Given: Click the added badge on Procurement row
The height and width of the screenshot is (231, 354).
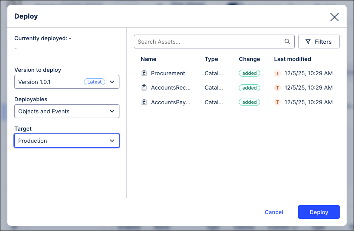Looking at the screenshot, I should (249, 74).
